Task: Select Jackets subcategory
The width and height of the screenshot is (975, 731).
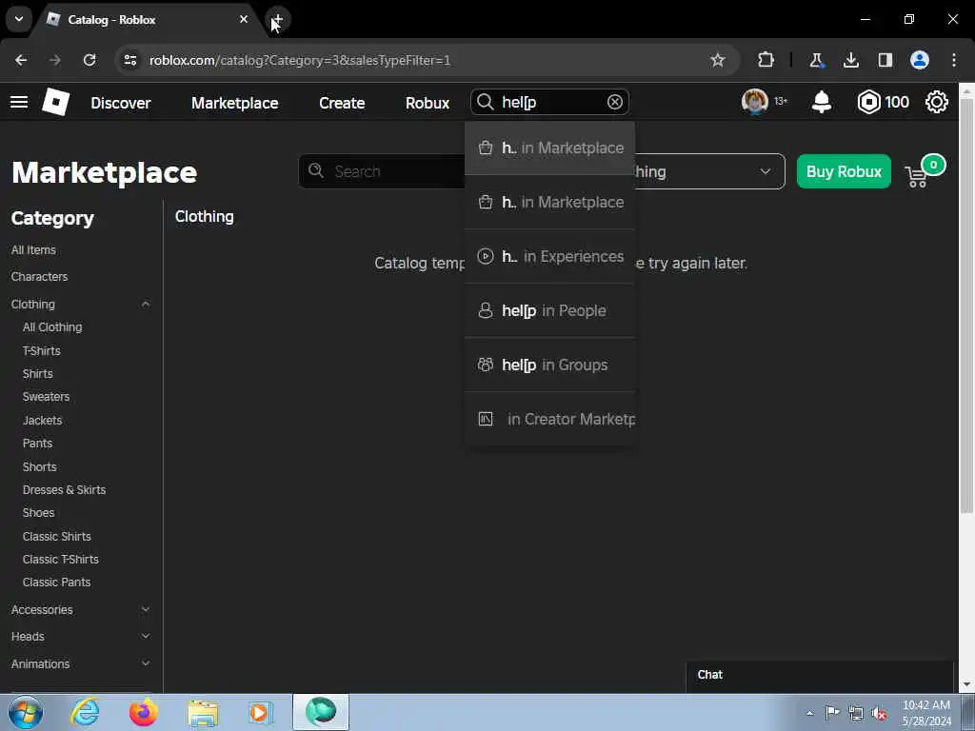Action: [42, 420]
